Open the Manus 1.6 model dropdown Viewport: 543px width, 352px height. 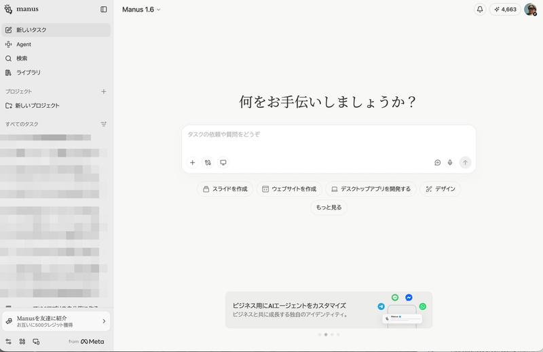(x=141, y=9)
